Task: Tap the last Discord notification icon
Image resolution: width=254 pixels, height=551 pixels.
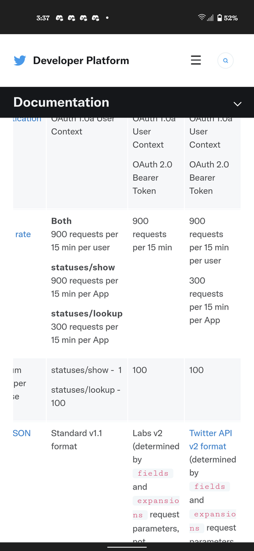Action: [x=96, y=18]
